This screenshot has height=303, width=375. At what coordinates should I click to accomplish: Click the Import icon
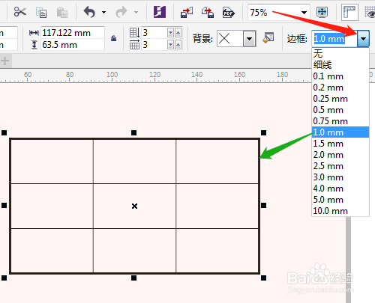coord(187,12)
